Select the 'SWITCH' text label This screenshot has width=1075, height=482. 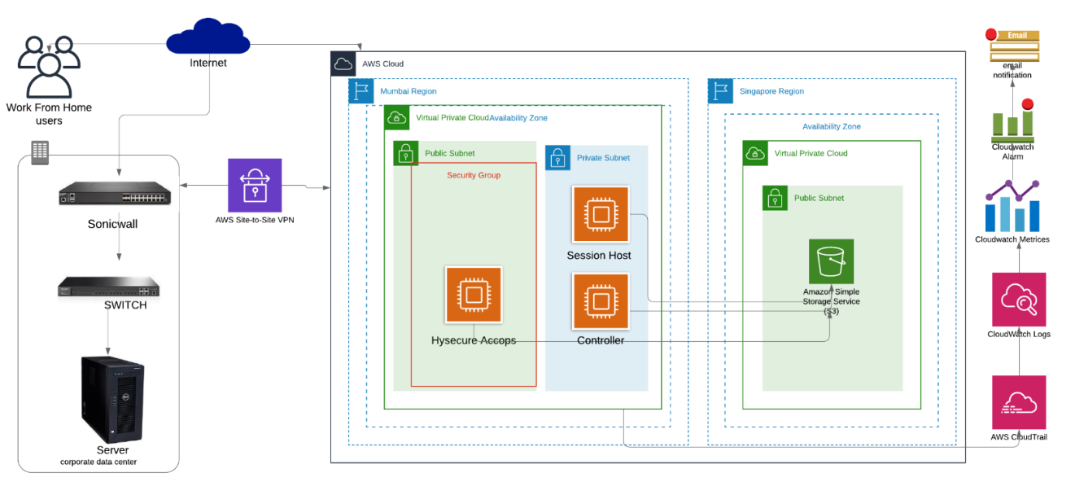[x=125, y=305]
